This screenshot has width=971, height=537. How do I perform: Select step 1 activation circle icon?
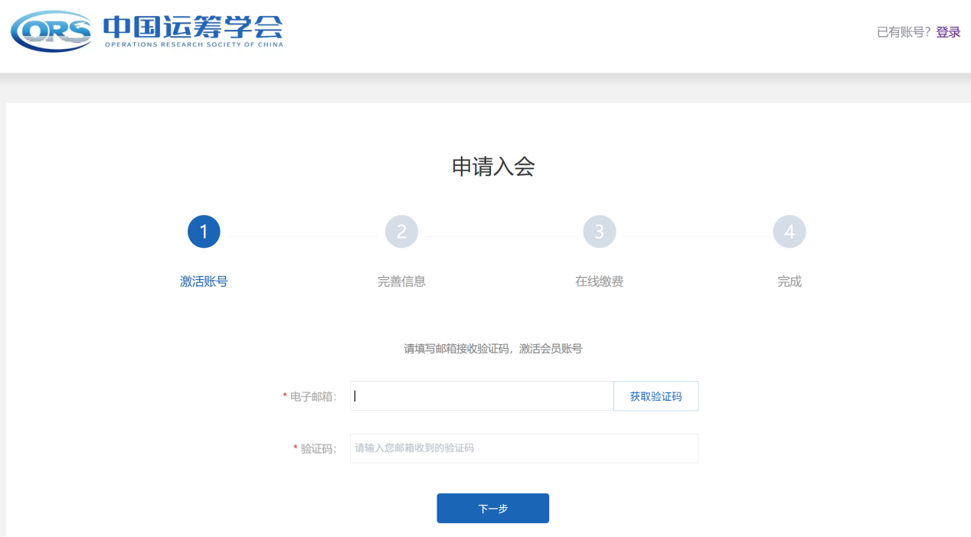click(204, 231)
